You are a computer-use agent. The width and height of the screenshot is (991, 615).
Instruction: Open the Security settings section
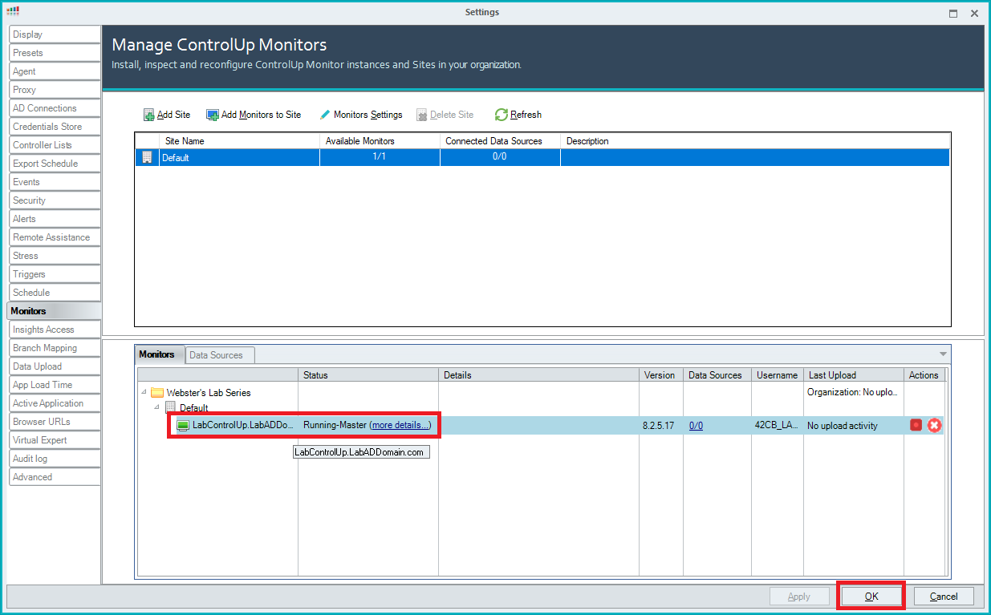tap(30, 200)
